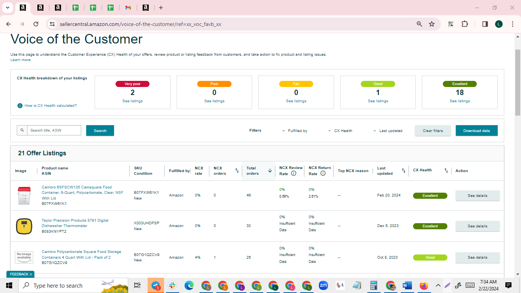
Task: See details for Cambro 6SFSCW135 listing
Action: [478, 196]
